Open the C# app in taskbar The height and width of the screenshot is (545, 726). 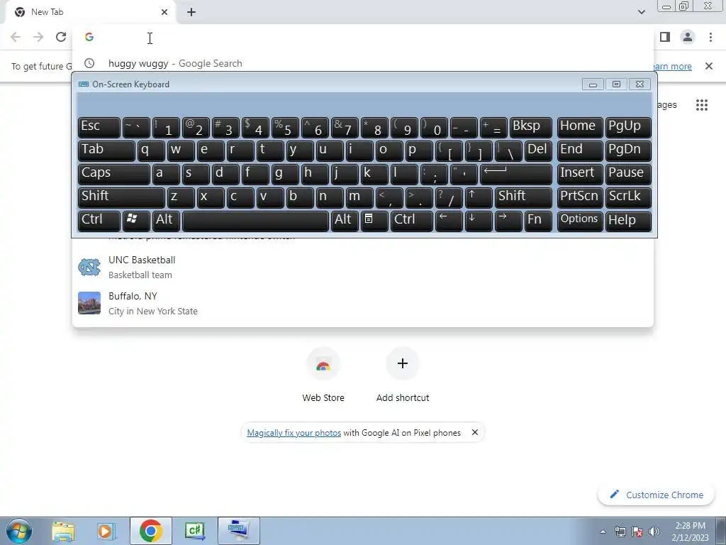195,531
